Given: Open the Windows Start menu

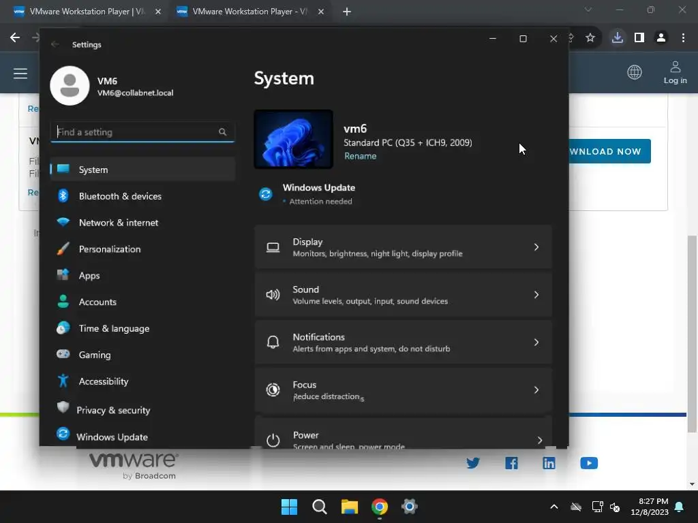Looking at the screenshot, I should 289,507.
